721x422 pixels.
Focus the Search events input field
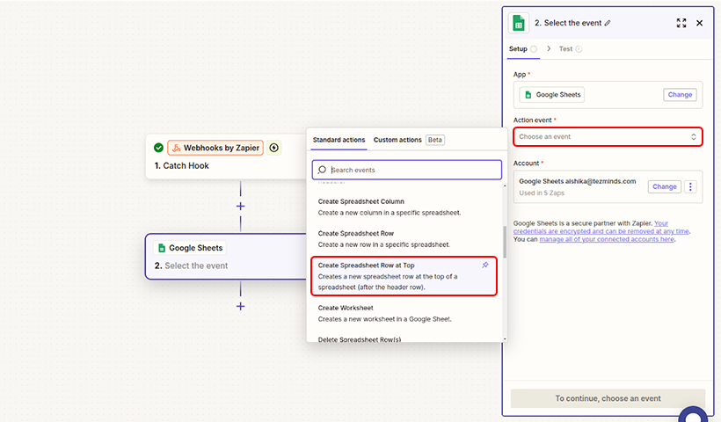(x=407, y=170)
